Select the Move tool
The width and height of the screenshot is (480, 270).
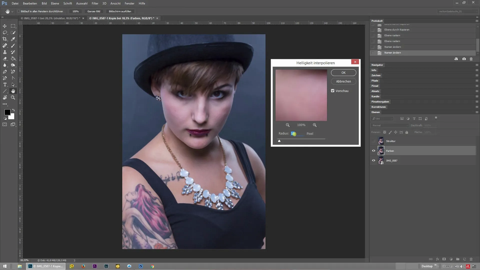tap(5, 26)
